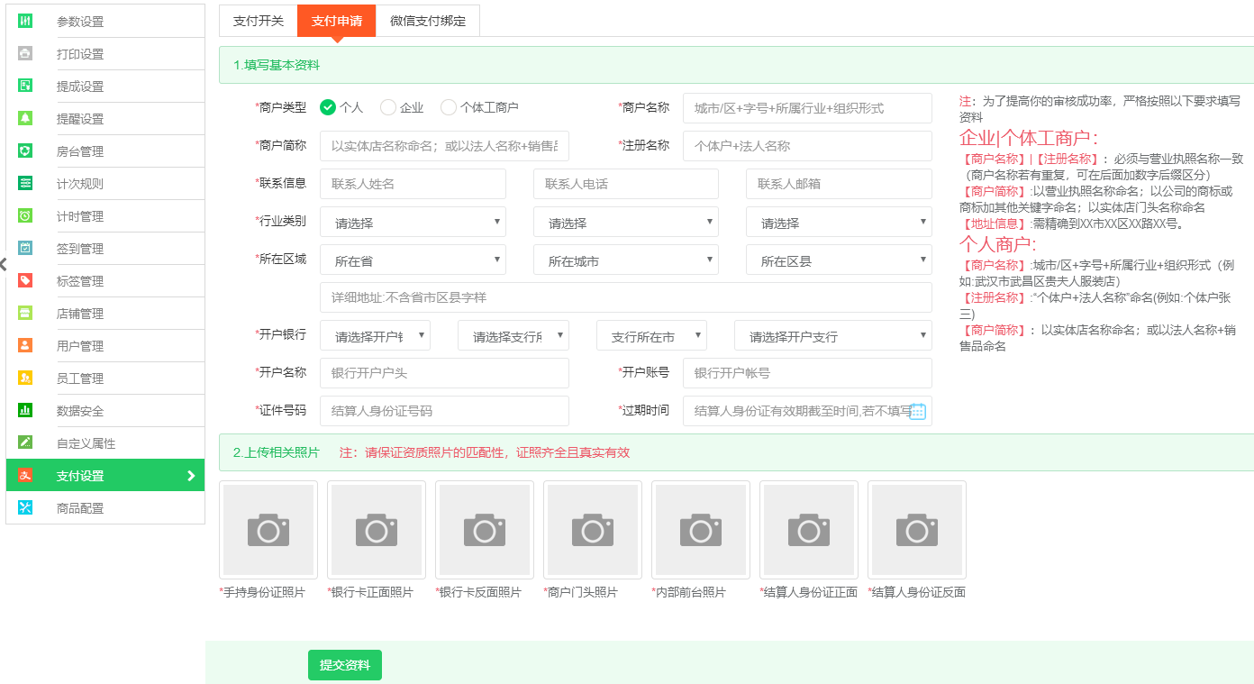Select the 个人 merchant type radio
Viewport: 1254px width, 684px height.
(328, 107)
